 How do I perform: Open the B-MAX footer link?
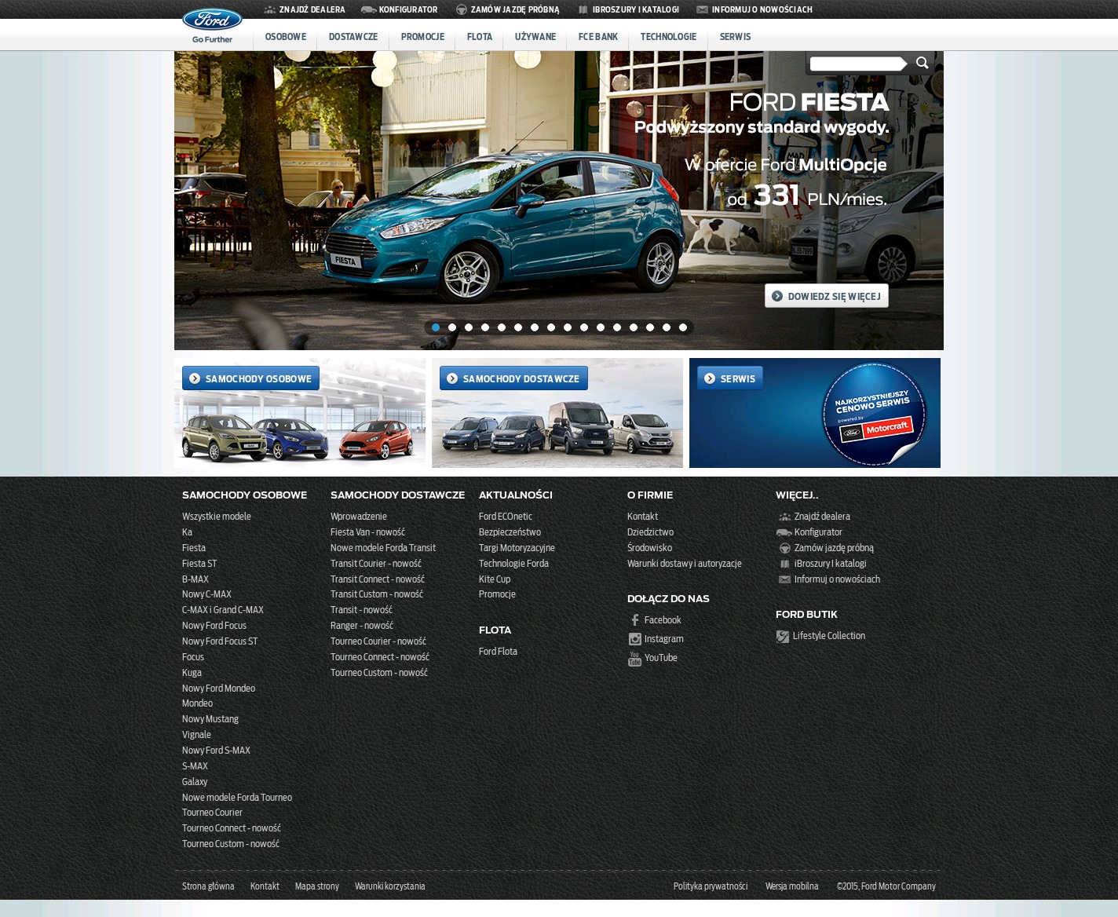point(195,579)
